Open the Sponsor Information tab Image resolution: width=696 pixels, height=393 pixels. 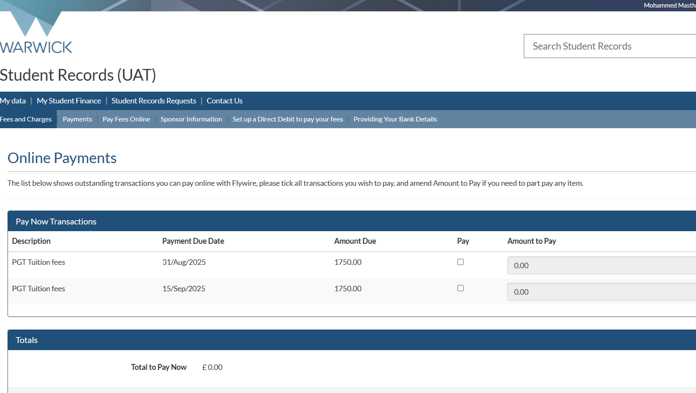pos(191,119)
